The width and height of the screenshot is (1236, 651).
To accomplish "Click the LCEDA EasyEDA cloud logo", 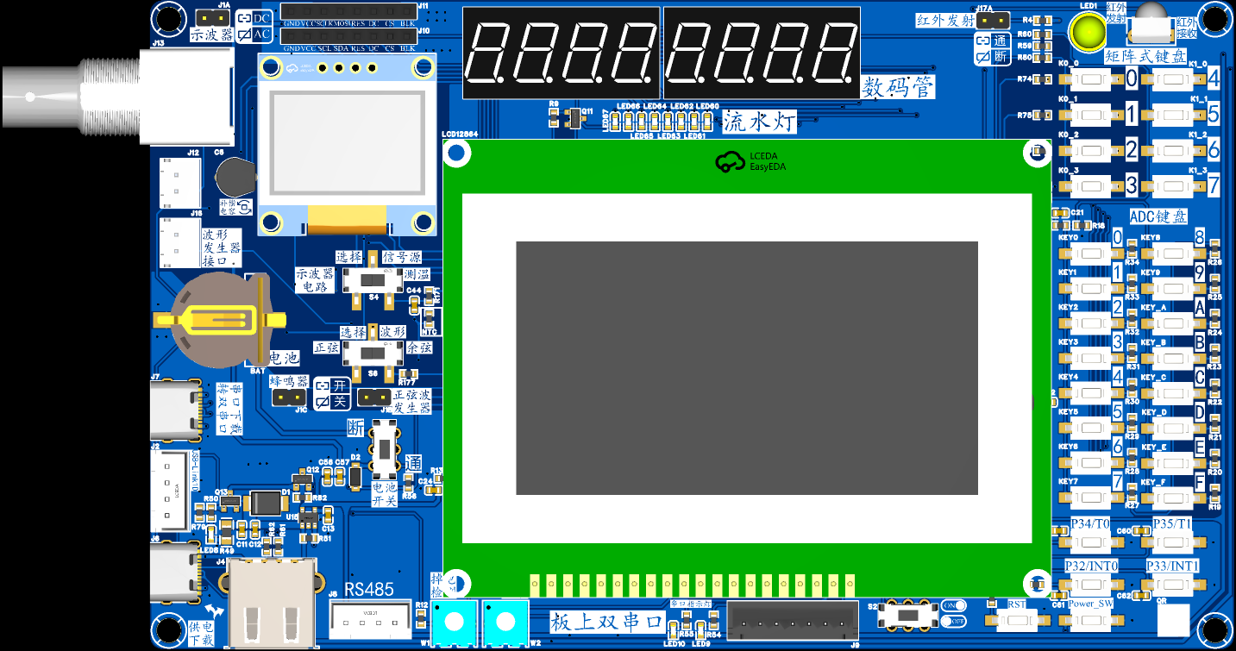I will click(x=751, y=161).
